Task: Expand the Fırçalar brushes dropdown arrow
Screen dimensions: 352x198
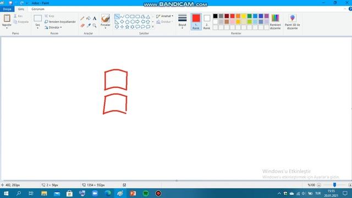Action: (105, 28)
